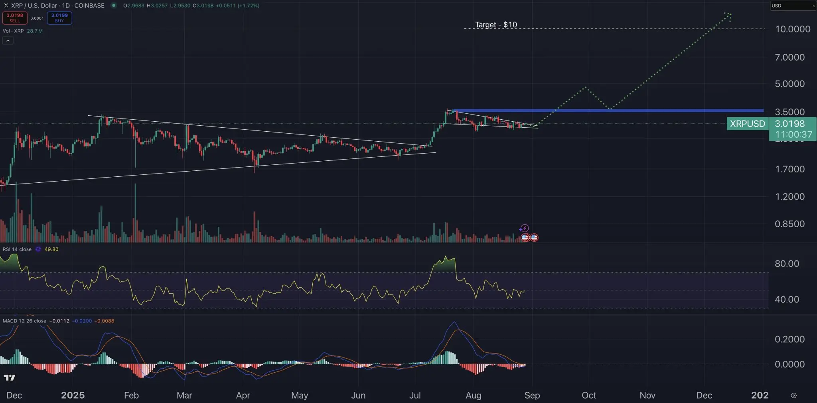Collapse the indicator legend with the chevron
This screenshot has height=403, width=817.
click(8, 40)
